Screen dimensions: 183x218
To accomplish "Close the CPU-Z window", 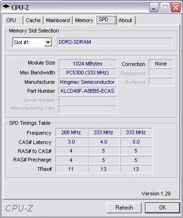I will [175, 7].
